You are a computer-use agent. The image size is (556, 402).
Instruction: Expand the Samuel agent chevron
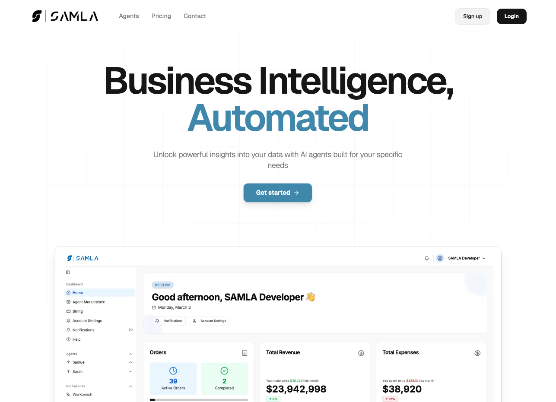(130, 362)
